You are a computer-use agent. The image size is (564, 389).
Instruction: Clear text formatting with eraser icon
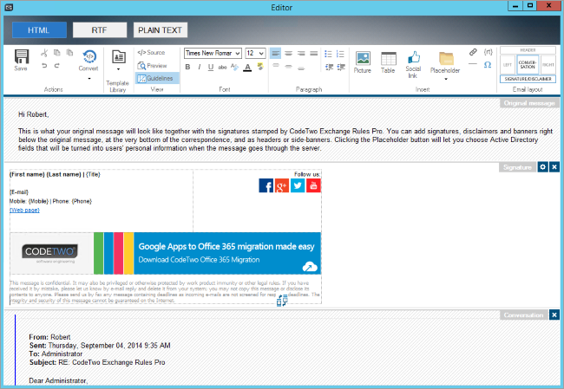click(234, 67)
